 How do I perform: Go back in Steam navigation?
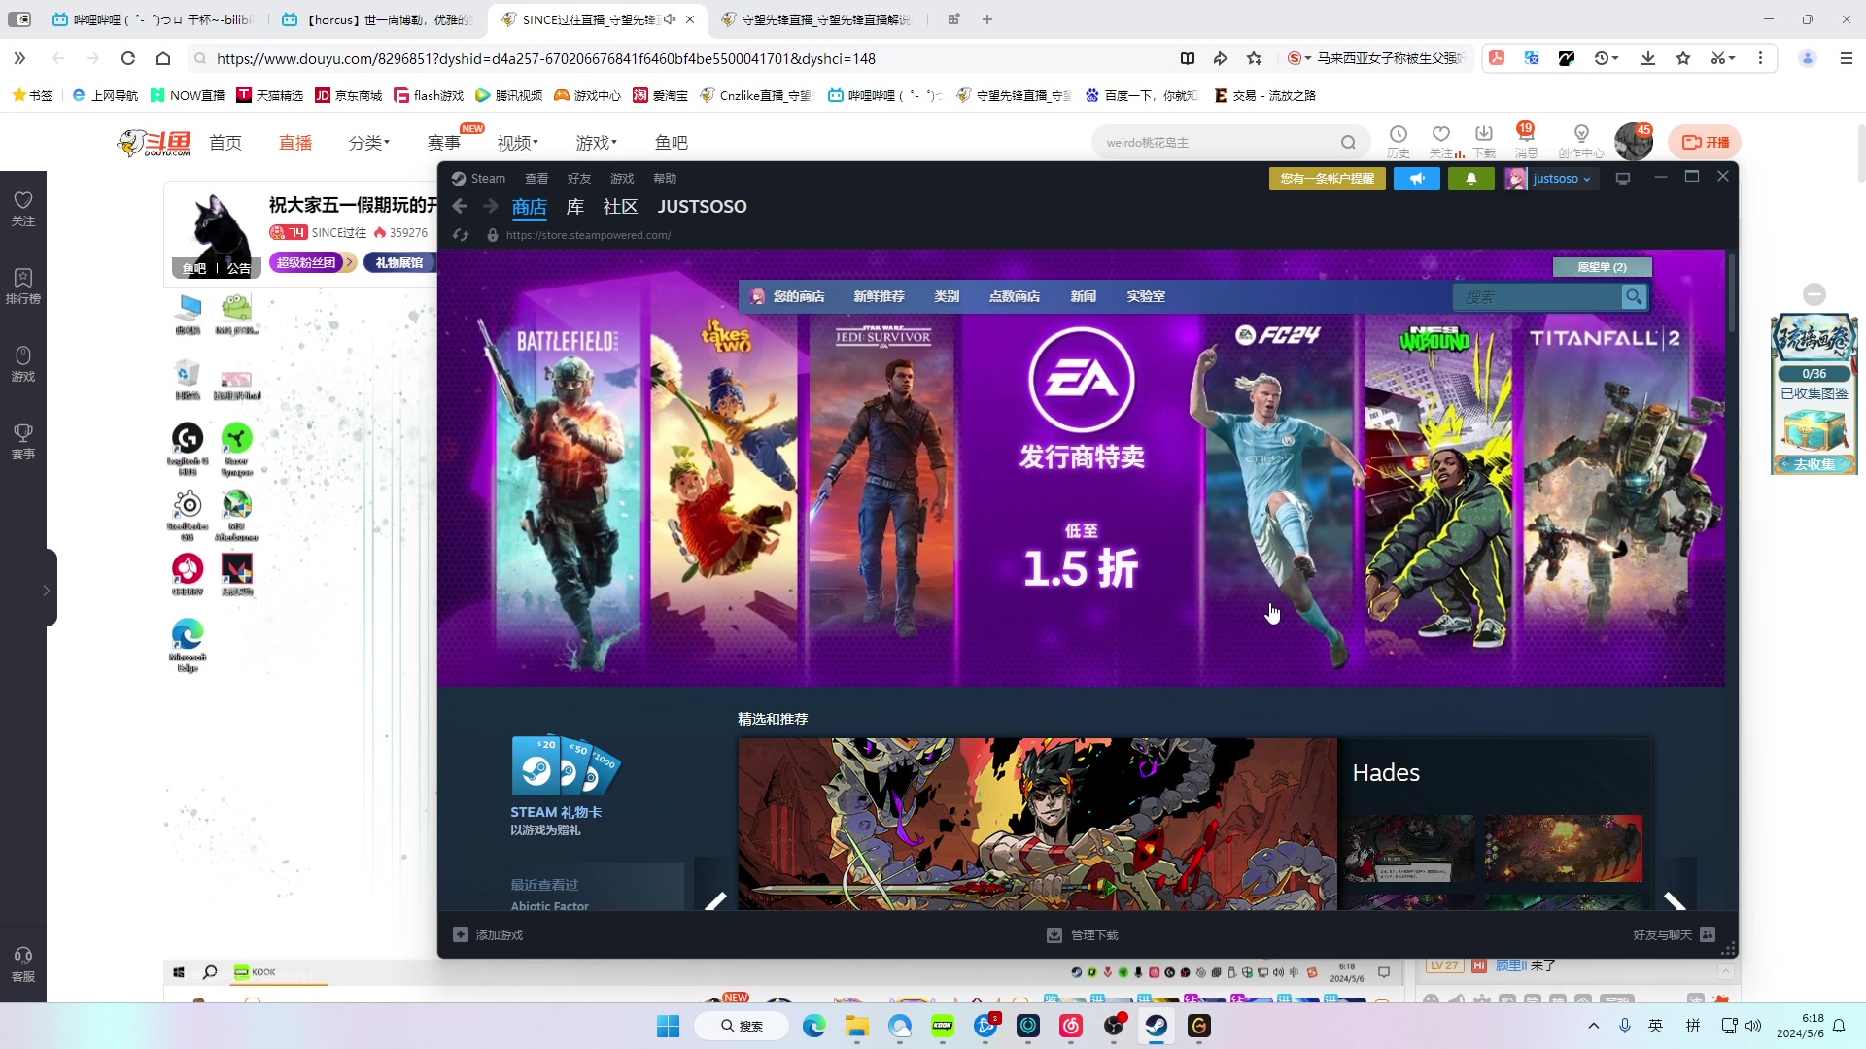[x=460, y=206]
